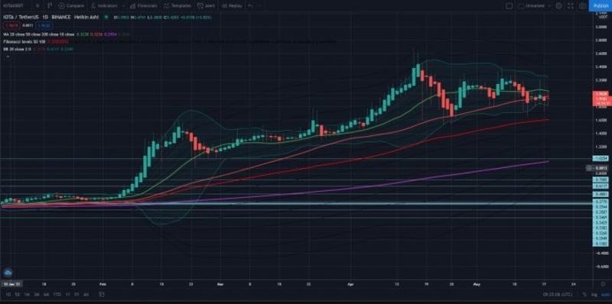This screenshot has width=612, height=304.
Task: Open the go to date calendar icon
Action: click(x=102, y=295)
